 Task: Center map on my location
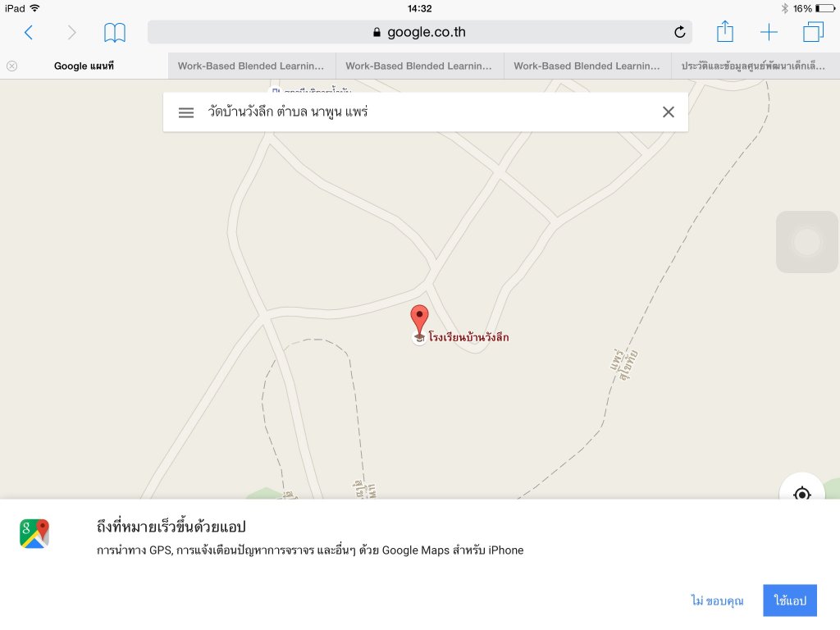[801, 493]
